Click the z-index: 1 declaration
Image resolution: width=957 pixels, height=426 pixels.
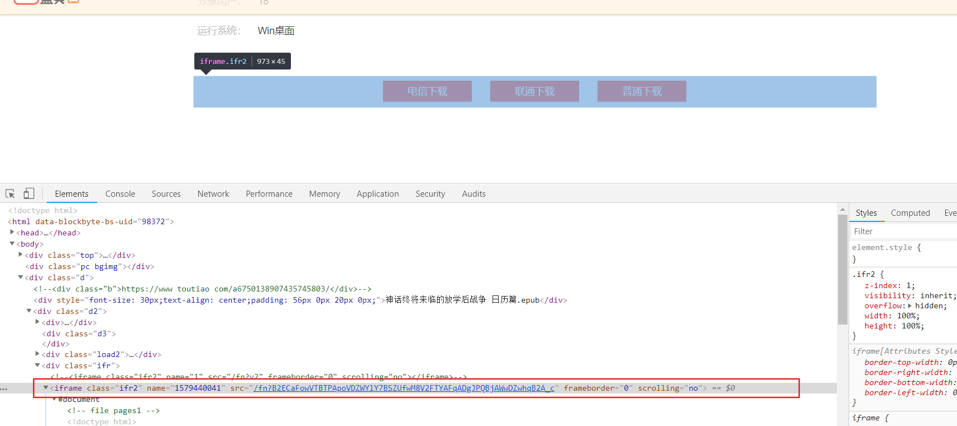[890, 285]
